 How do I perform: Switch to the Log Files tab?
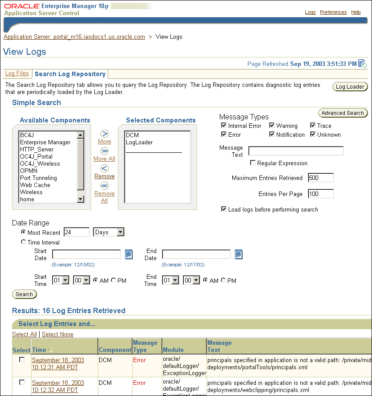click(x=17, y=73)
